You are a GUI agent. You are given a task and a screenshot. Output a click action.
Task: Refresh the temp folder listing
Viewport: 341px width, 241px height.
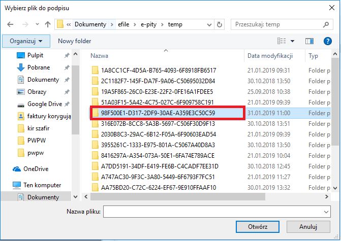point(219,24)
